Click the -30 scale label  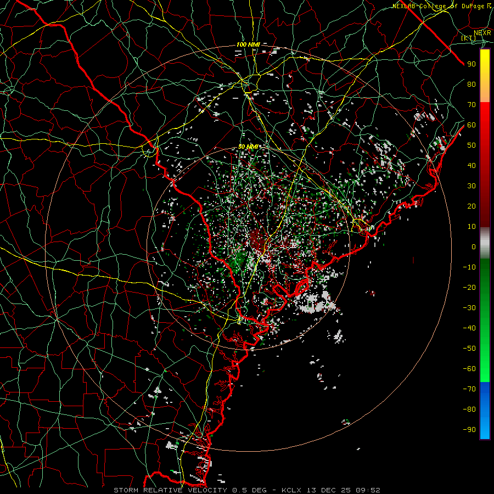(x=469, y=308)
